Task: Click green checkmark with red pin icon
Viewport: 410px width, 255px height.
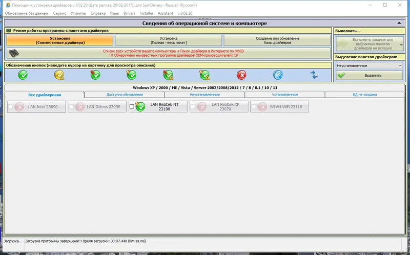Action: pyautogui.click(x=95, y=75)
